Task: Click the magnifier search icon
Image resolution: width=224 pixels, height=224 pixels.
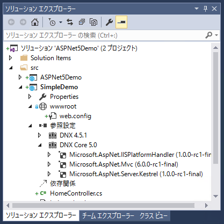Action: pyautogui.click(x=209, y=35)
